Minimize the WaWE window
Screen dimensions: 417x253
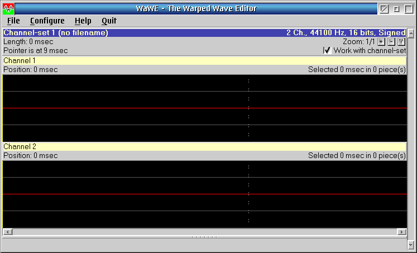(396, 9)
